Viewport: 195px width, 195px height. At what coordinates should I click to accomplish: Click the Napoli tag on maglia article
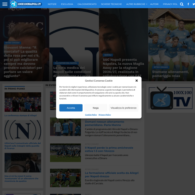click(x=108, y=55)
